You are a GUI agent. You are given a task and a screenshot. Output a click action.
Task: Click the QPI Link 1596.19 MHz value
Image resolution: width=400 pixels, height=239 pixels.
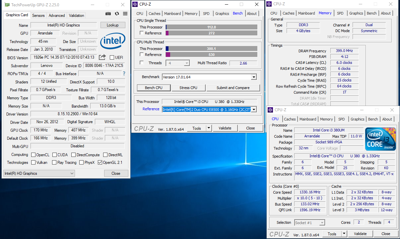310,210
